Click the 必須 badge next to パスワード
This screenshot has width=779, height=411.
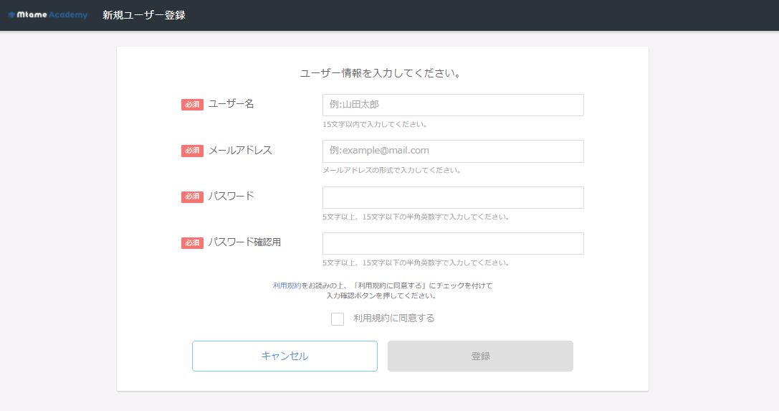(x=192, y=197)
